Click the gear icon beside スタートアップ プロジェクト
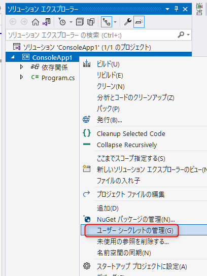Screen dimensions: 207x276 87,266
